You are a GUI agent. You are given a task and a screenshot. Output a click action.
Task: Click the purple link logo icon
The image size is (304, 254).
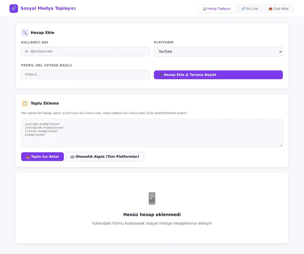14,9
